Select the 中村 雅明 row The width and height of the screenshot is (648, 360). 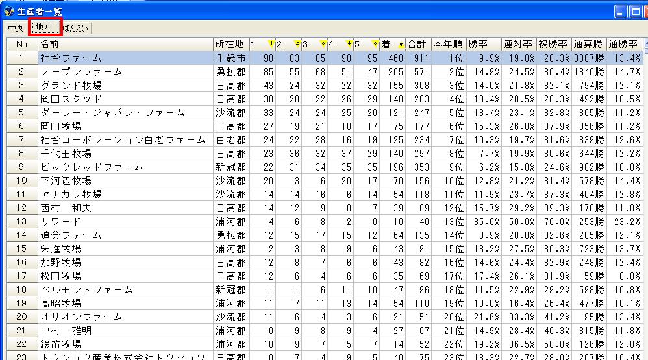pos(325,331)
